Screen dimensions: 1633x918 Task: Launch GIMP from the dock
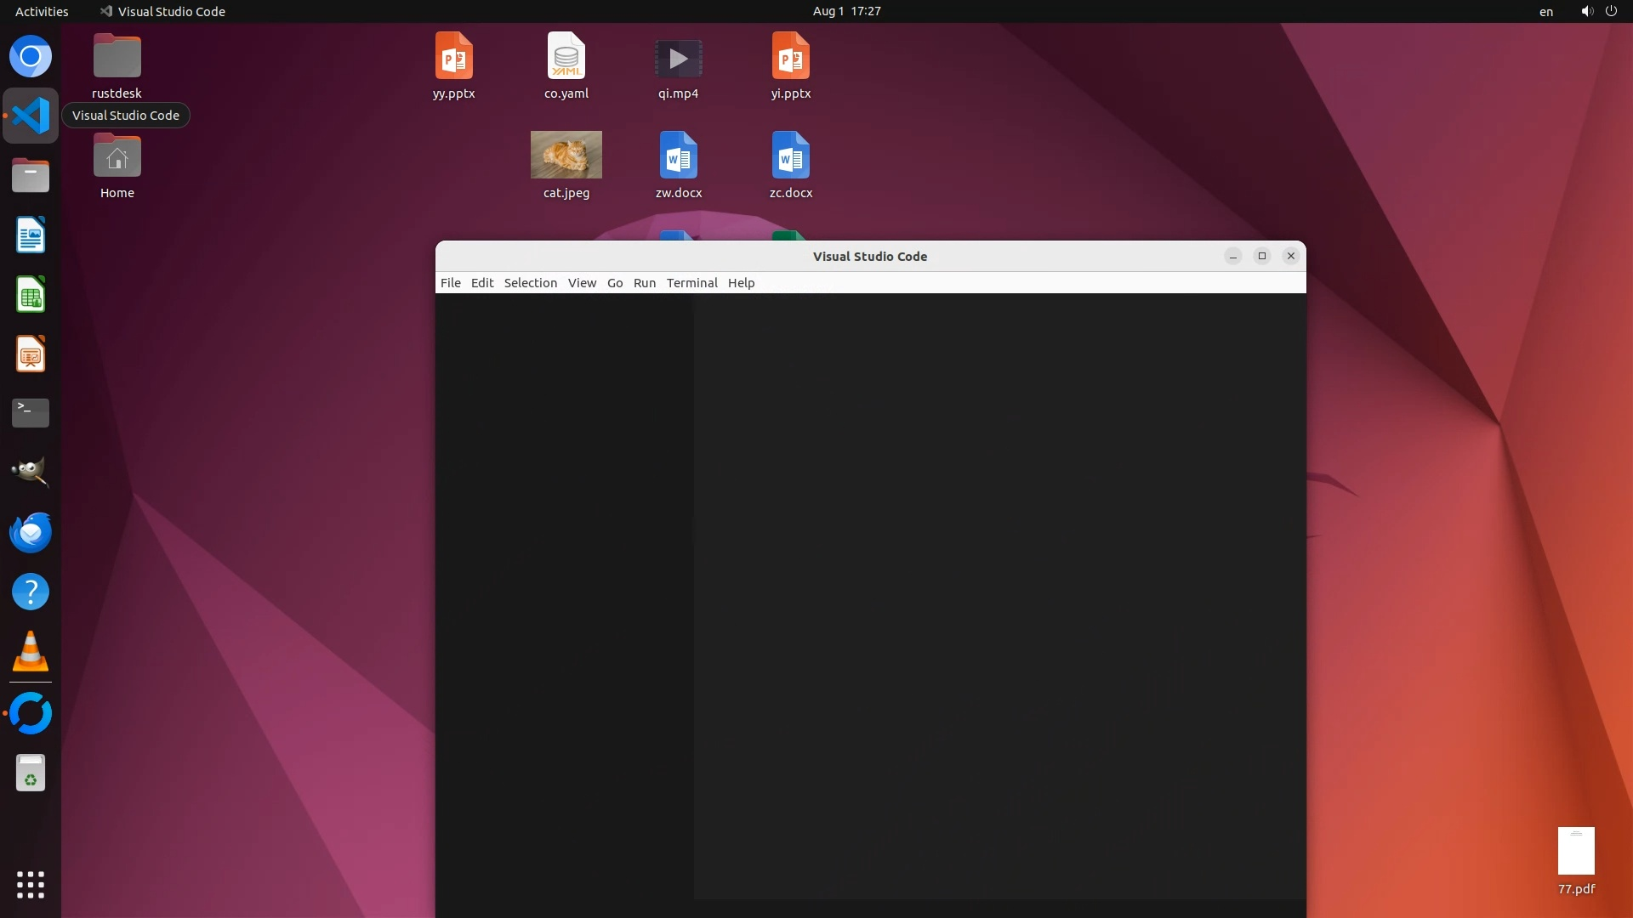pyautogui.click(x=31, y=472)
